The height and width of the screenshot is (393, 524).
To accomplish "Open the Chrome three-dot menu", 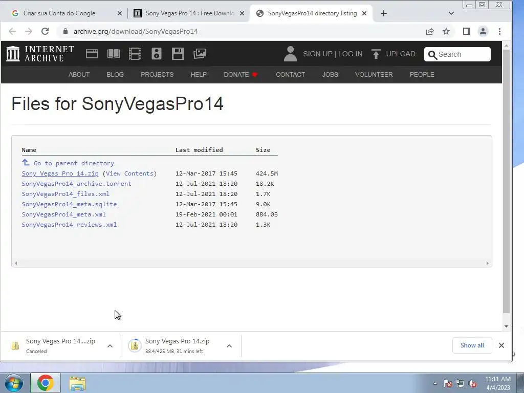I will [x=499, y=31].
